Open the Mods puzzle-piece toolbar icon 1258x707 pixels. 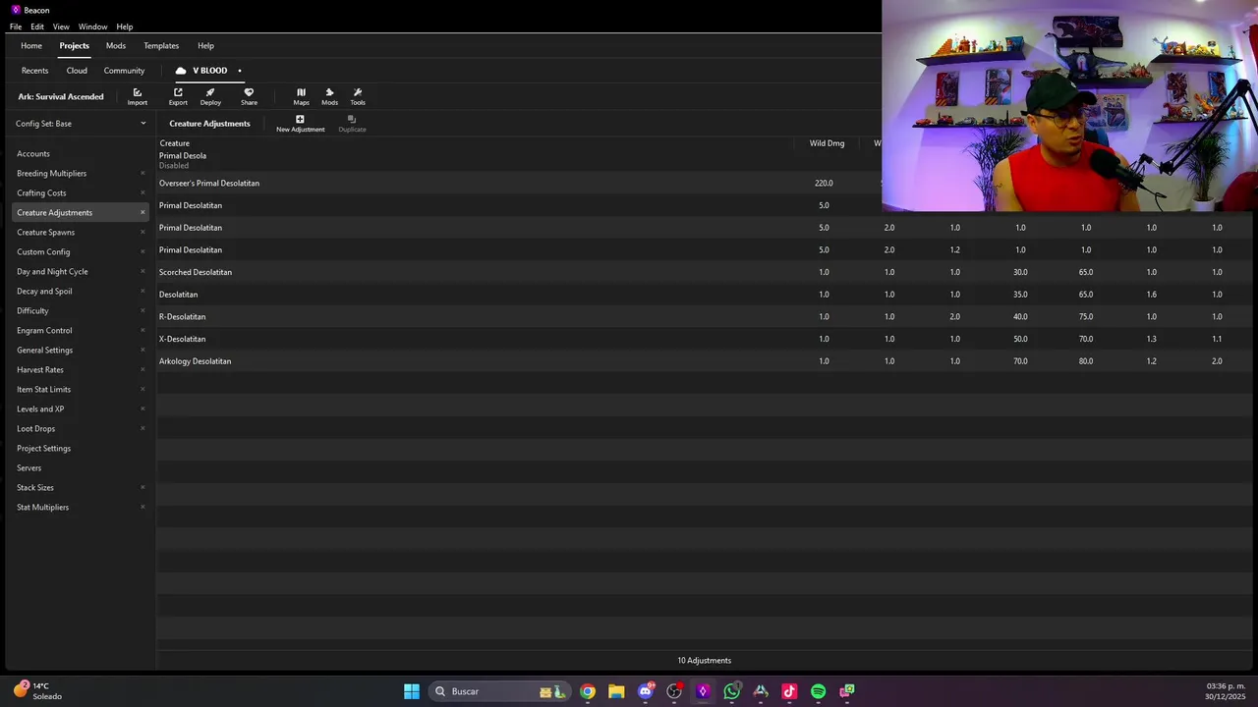point(329,96)
